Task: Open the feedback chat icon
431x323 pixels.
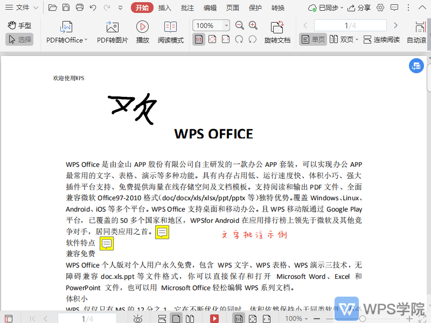Action: click(x=394, y=8)
